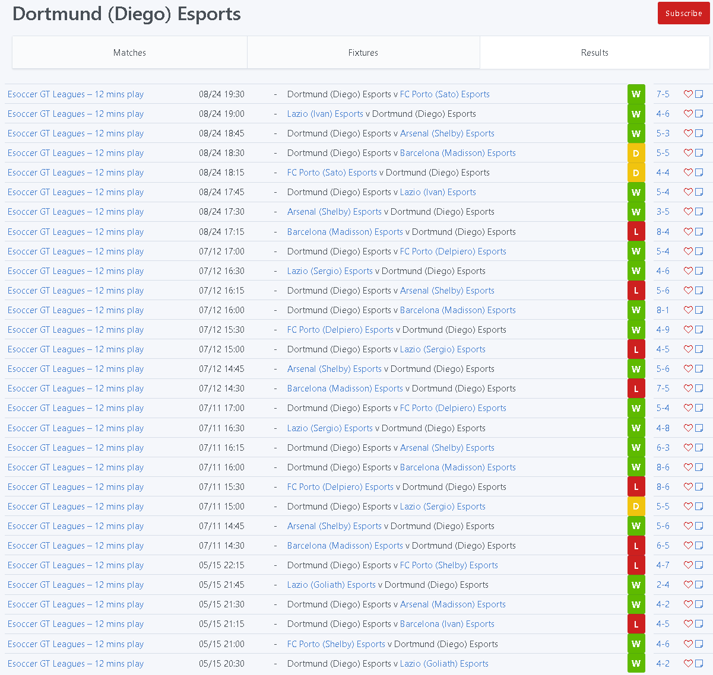Add note to 07/12 16:15 match

point(699,290)
